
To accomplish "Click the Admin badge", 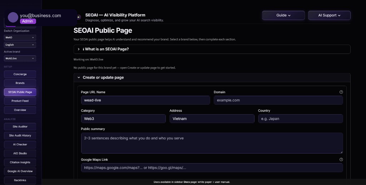I will pos(28,21).
